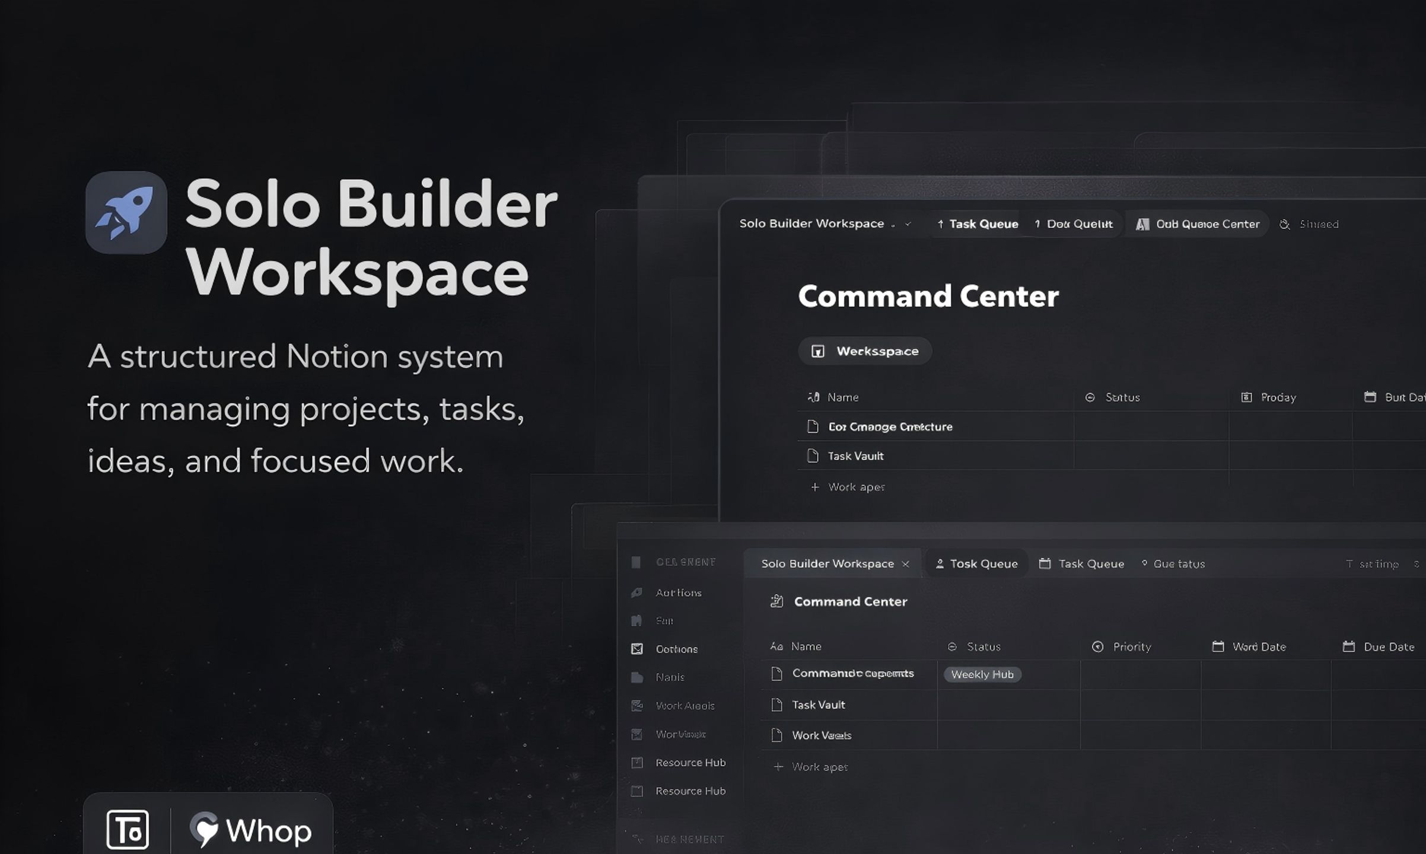The image size is (1426, 854).
Task: Open the 'Doa Queluit' tab in upper window
Action: [x=1074, y=224]
